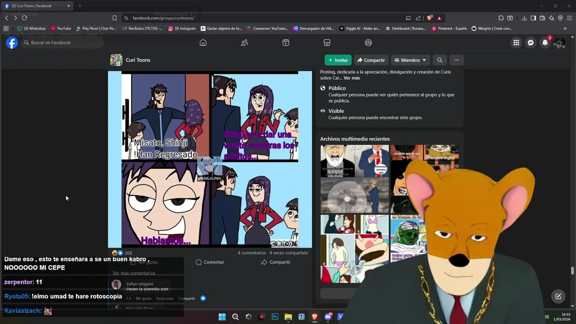
Task: Open Messenger from the top bar
Action: point(531,43)
